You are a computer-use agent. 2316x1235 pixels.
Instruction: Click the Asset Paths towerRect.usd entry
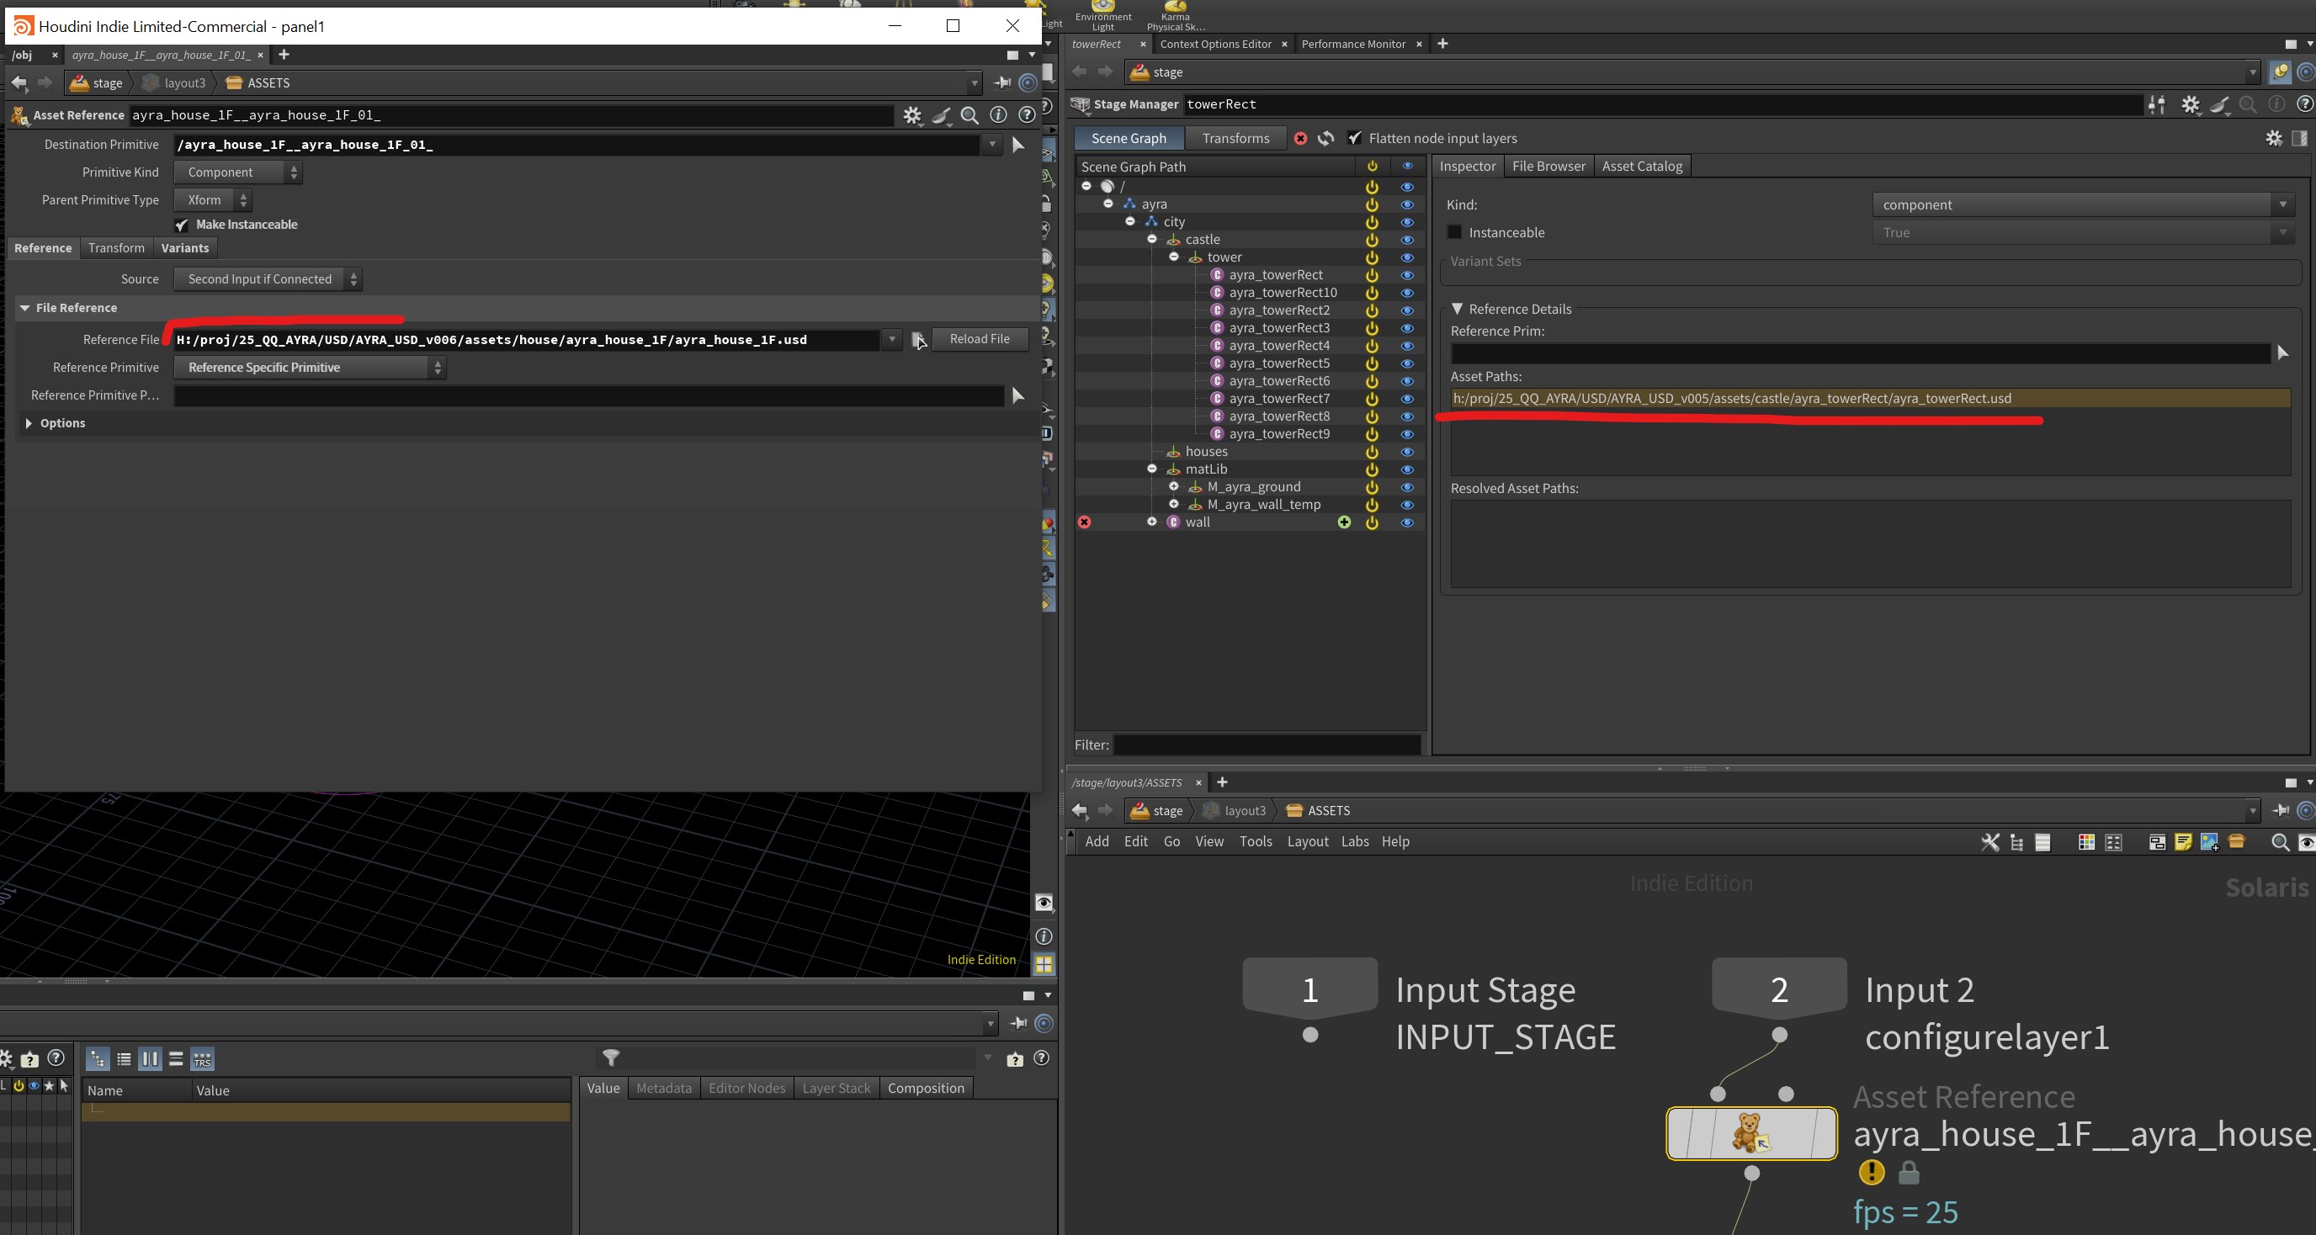coord(1869,398)
